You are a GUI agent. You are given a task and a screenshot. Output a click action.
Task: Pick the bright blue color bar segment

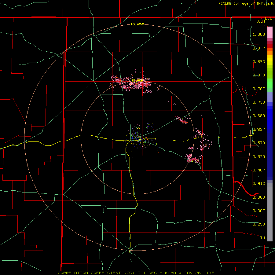[x=270, y=119]
